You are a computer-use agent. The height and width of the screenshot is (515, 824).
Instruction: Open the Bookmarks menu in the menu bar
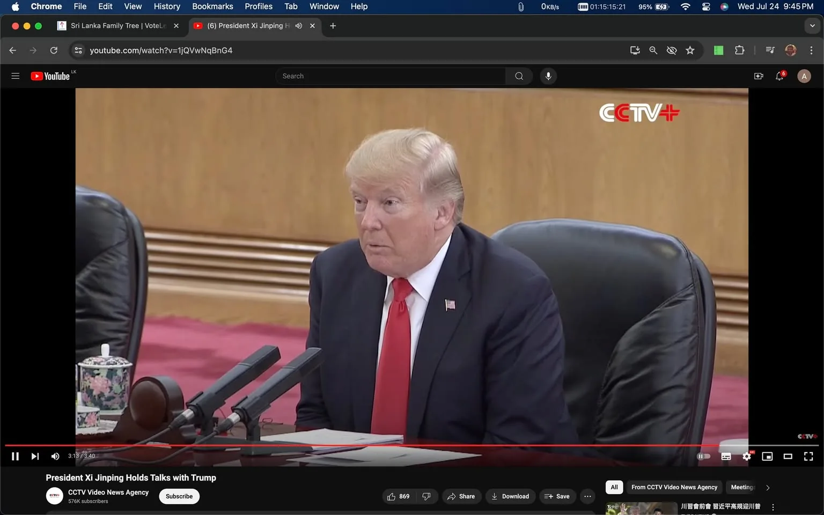pyautogui.click(x=212, y=6)
